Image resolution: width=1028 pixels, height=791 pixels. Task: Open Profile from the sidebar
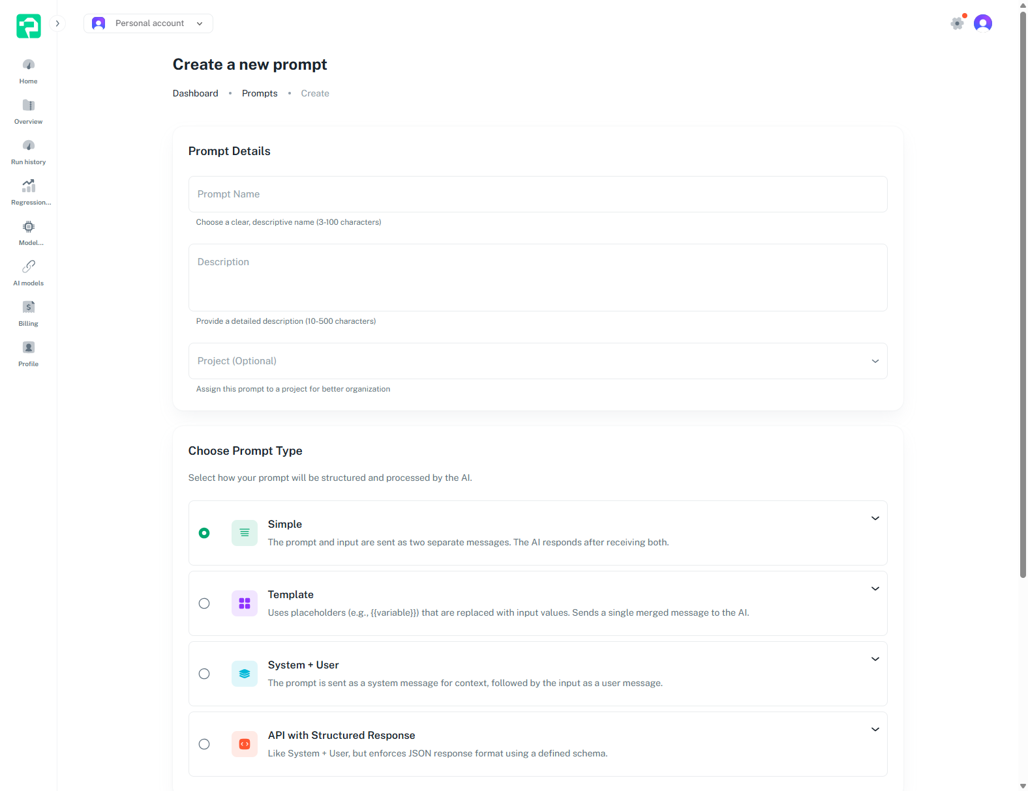28,352
